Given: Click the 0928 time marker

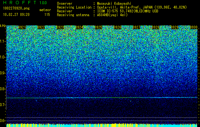Looking at the screenshot, I should (155, 27).
